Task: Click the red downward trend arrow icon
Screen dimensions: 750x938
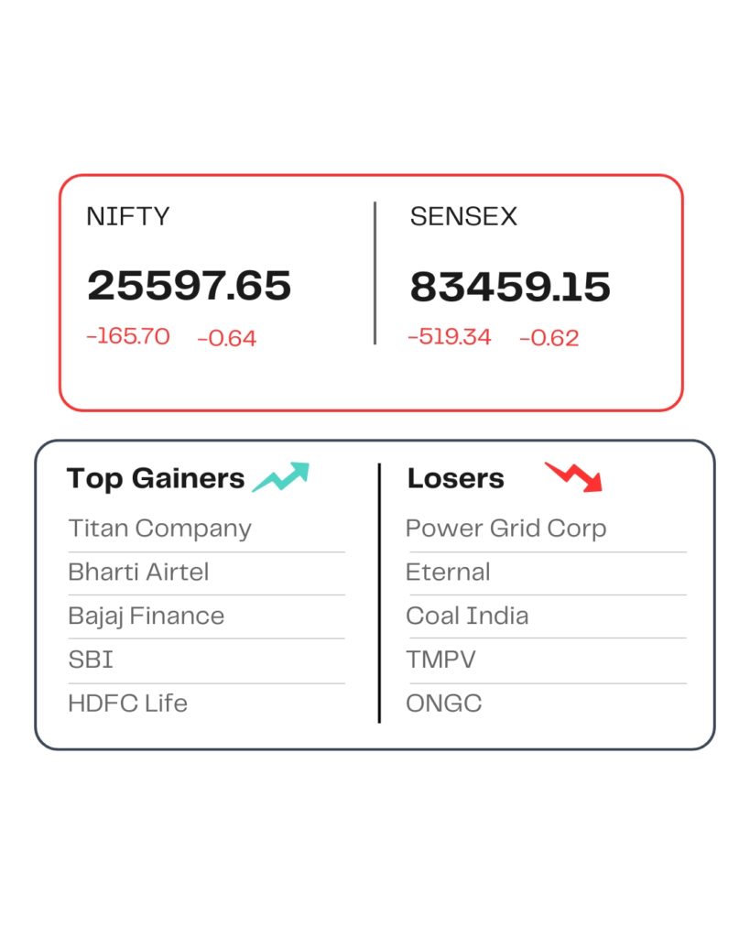Action: 574,476
